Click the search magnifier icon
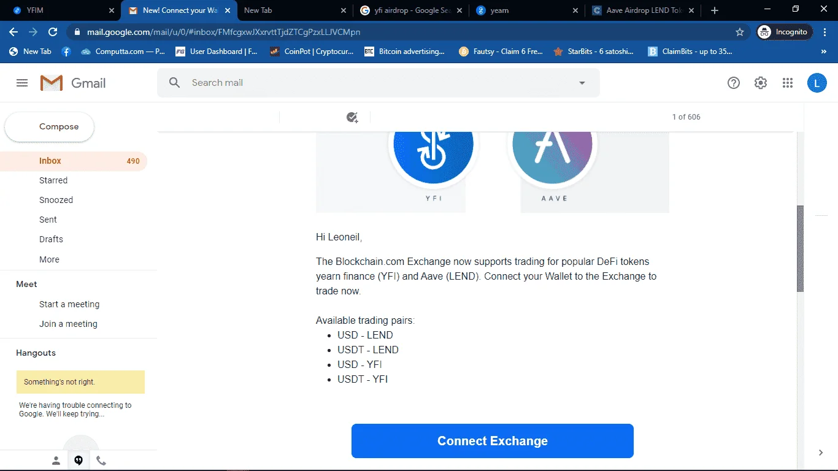The height and width of the screenshot is (471, 838). pos(175,83)
